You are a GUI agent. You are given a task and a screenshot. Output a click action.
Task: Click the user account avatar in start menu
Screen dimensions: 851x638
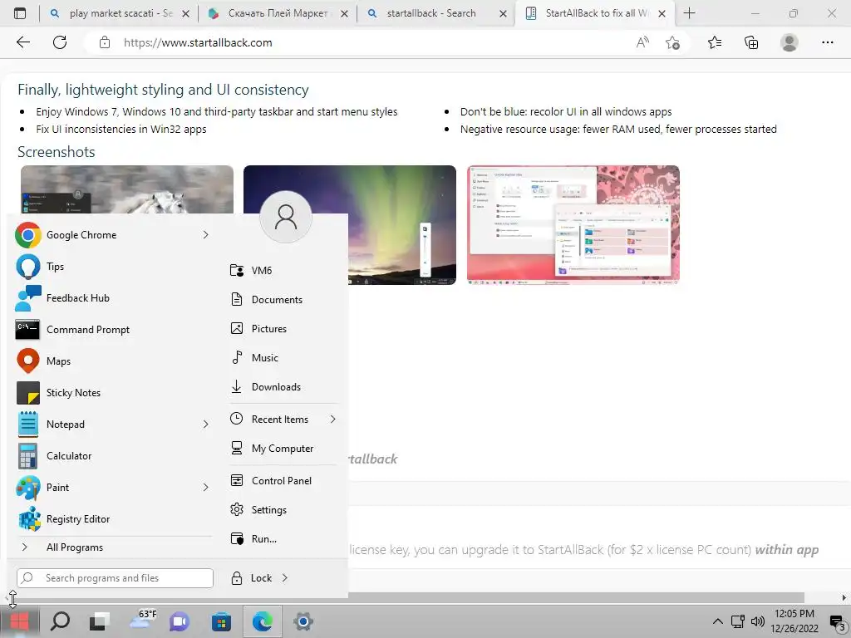coord(286,217)
